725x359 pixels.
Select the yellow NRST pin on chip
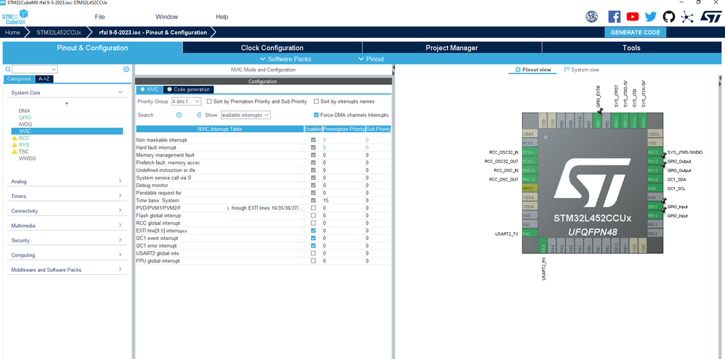pos(530,189)
